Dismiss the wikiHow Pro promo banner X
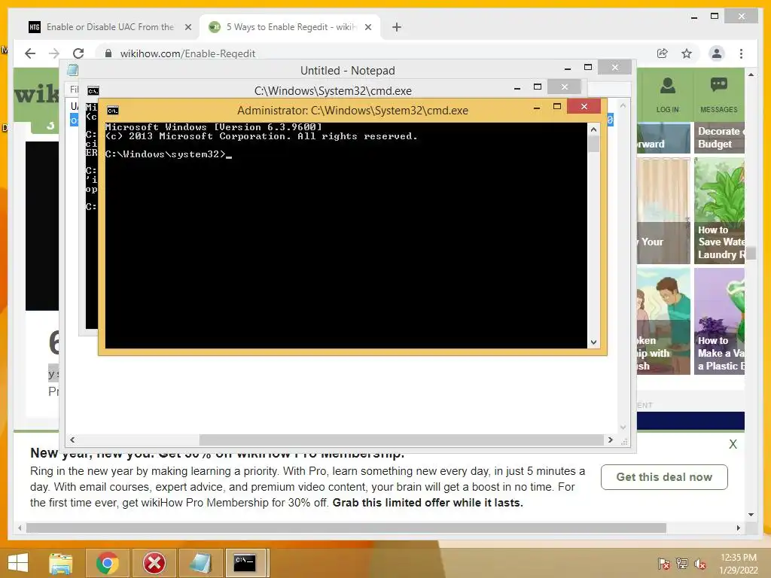The width and height of the screenshot is (771, 578). pyautogui.click(x=733, y=444)
